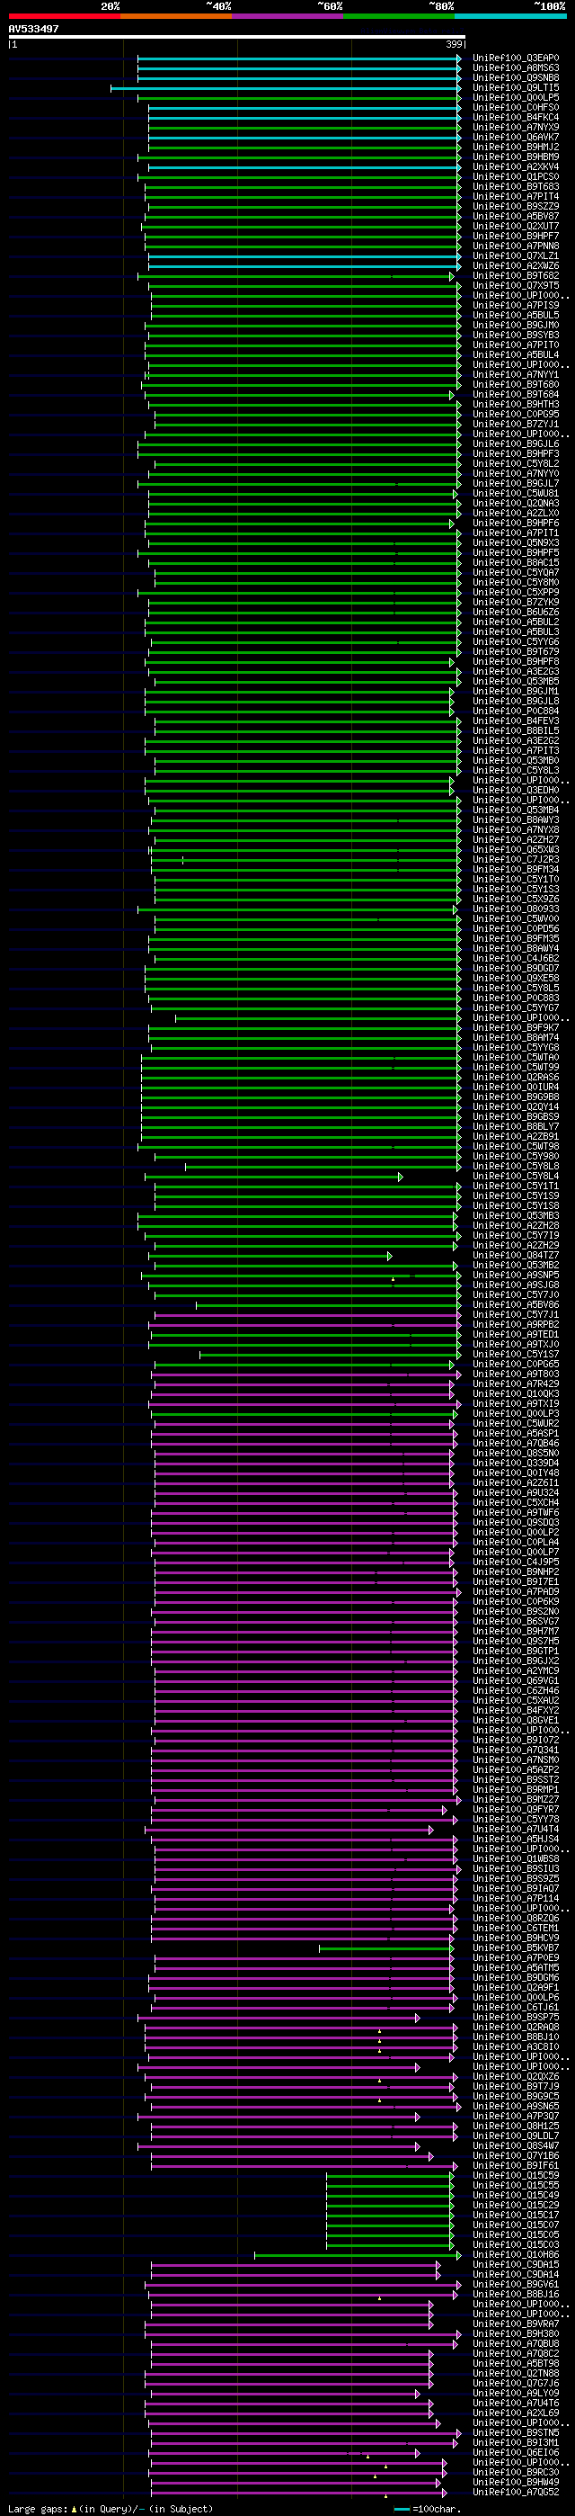Image resolution: width=575 pixels, height=2516 pixels.
Task: Choose the UniRef100_Q7X9T5 hit name
Action: point(517,286)
